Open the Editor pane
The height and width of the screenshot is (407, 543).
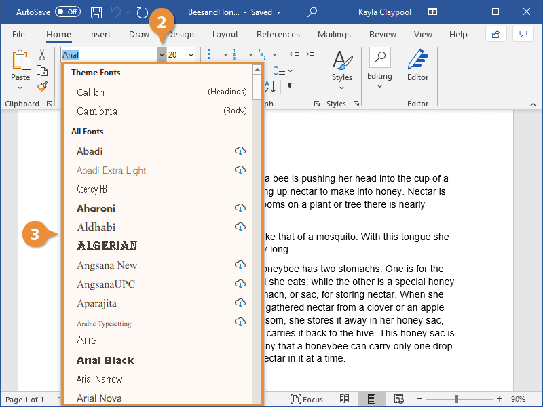(417, 66)
